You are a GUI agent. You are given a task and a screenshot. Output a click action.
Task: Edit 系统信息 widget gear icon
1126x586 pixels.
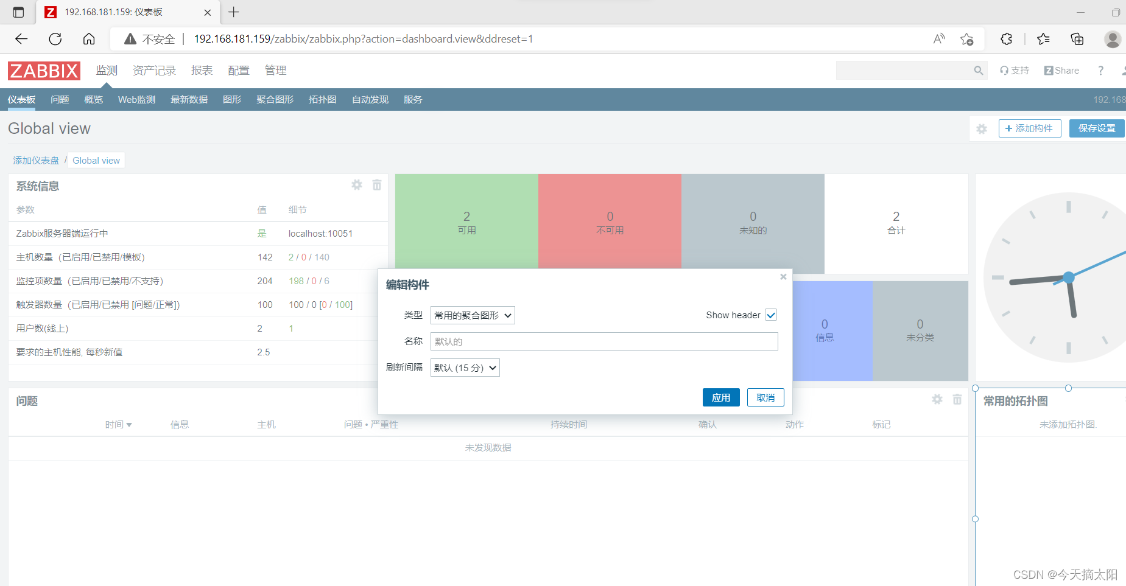[357, 185]
